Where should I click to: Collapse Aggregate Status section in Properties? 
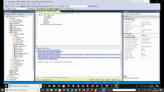pos(124,19)
